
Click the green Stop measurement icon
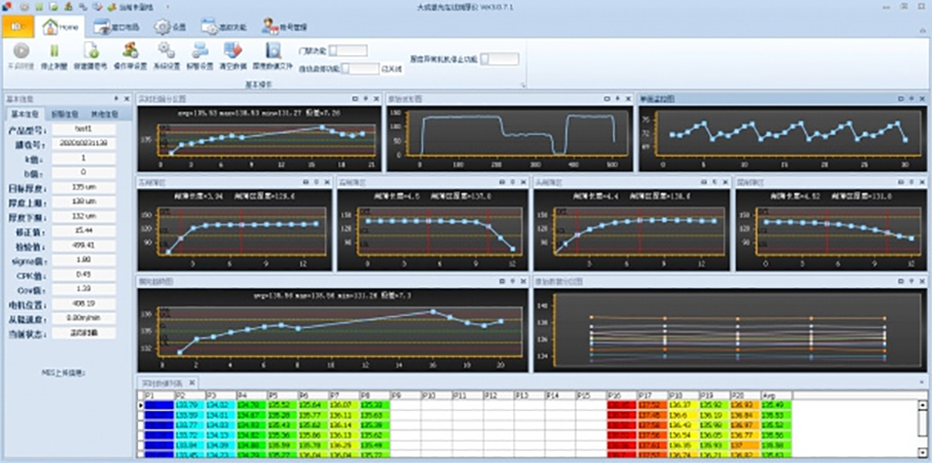pos(54,53)
